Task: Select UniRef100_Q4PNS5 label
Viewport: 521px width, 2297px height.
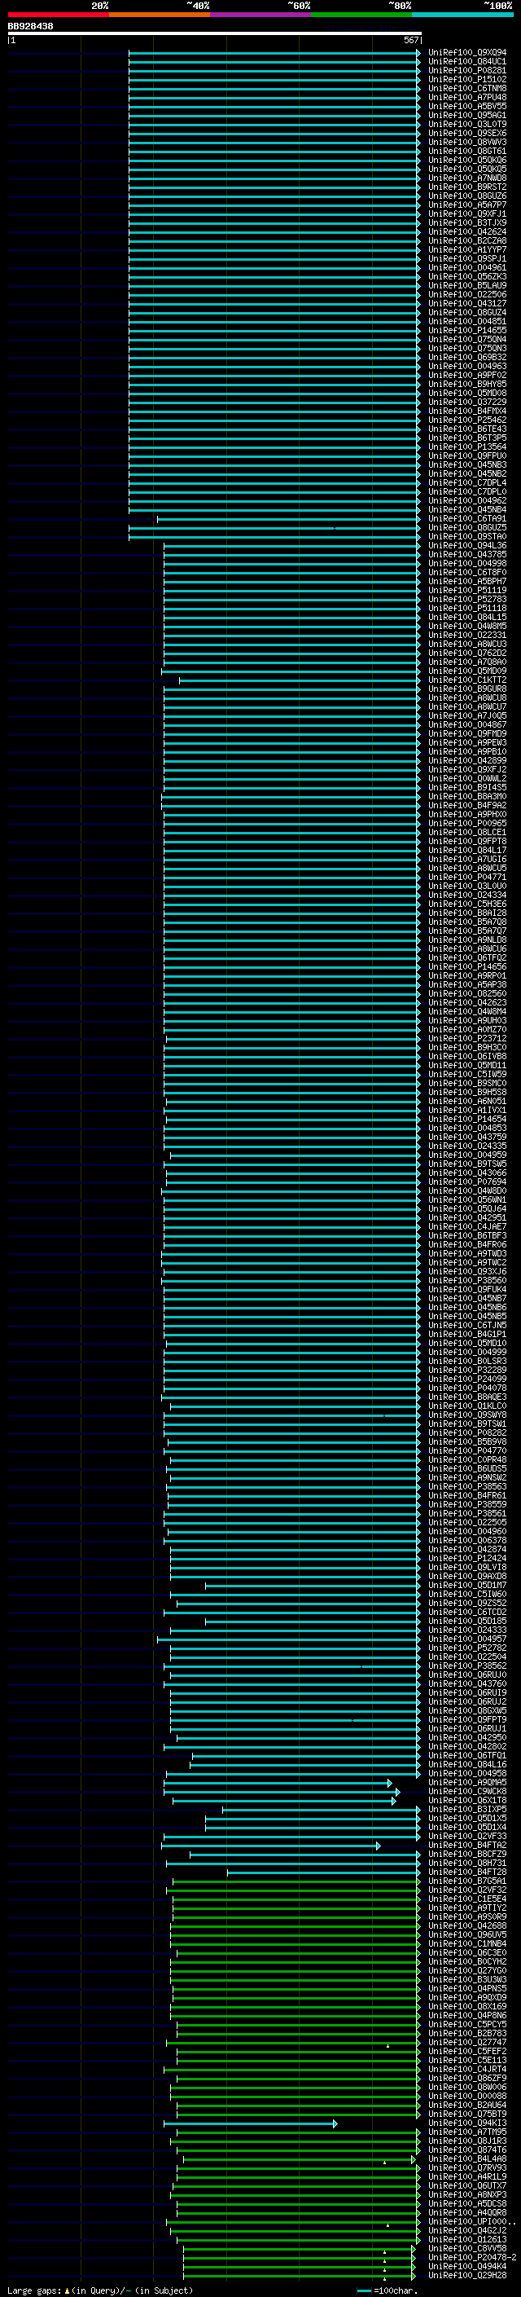Action: tap(466, 1988)
